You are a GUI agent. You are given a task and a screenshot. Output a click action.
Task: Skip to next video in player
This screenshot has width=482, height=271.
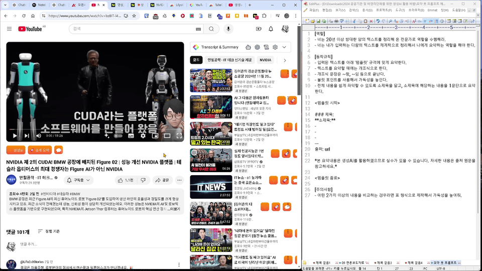click(x=27, y=135)
